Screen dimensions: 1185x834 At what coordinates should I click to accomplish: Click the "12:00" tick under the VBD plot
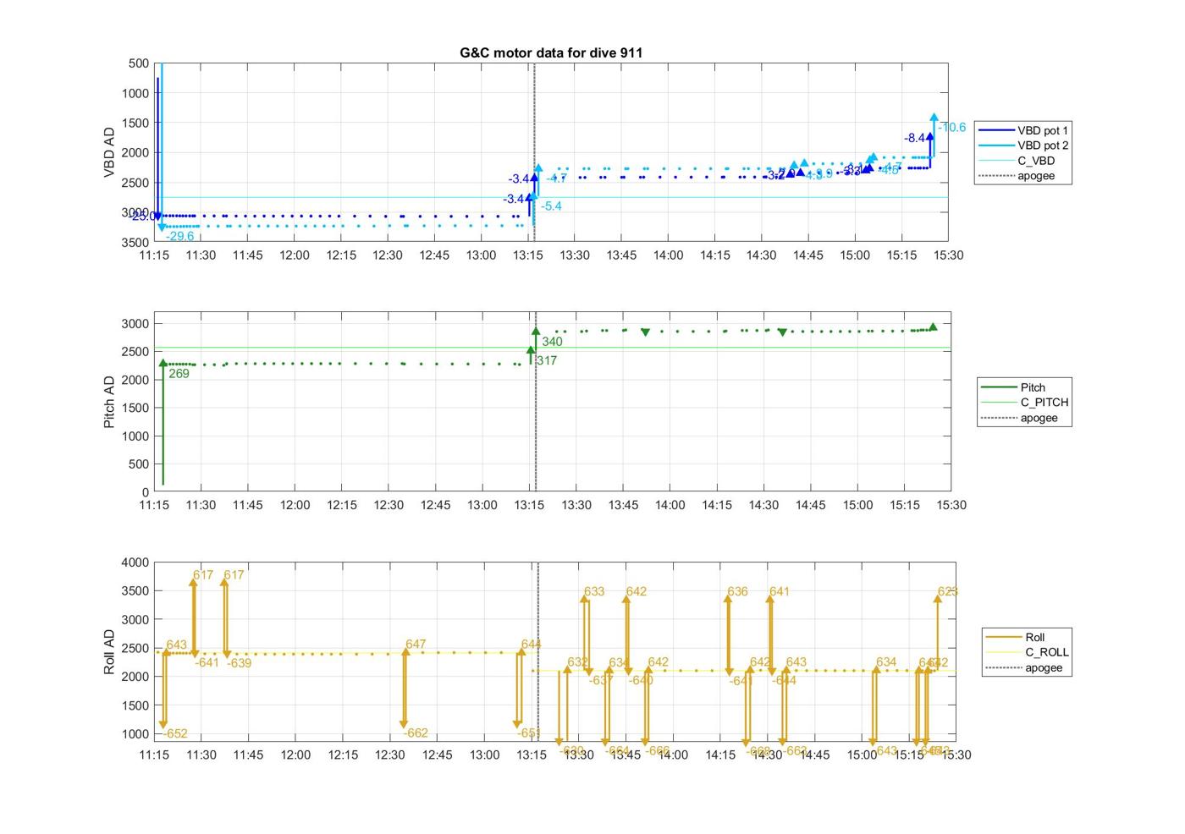(295, 255)
